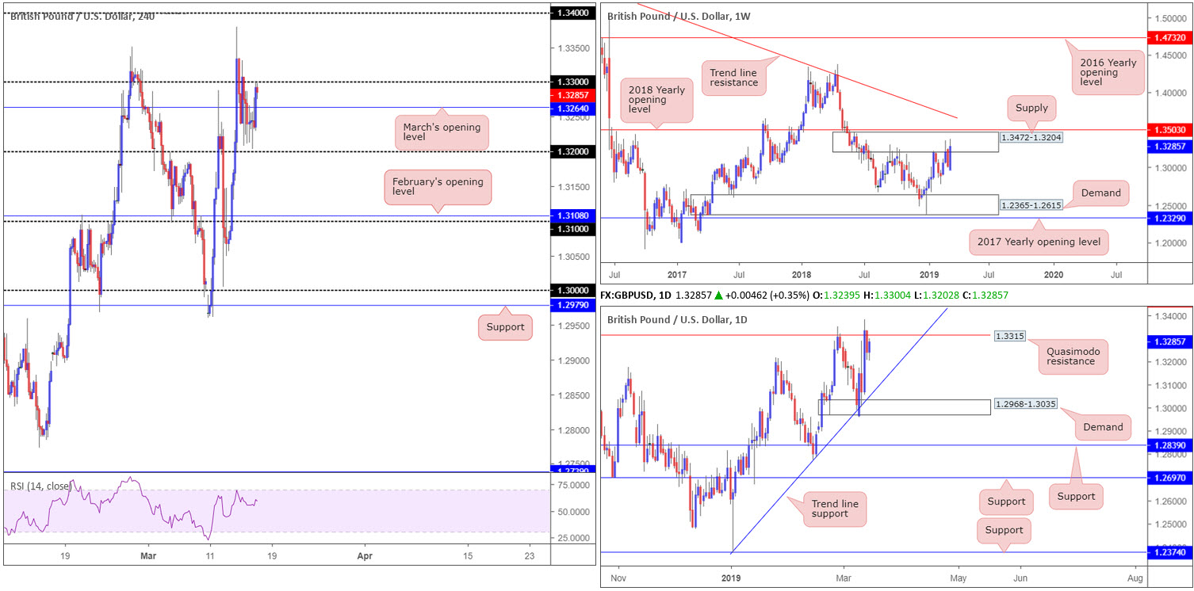
Task: Open the 2017 Yearly opening level callout
Action: click(1038, 242)
